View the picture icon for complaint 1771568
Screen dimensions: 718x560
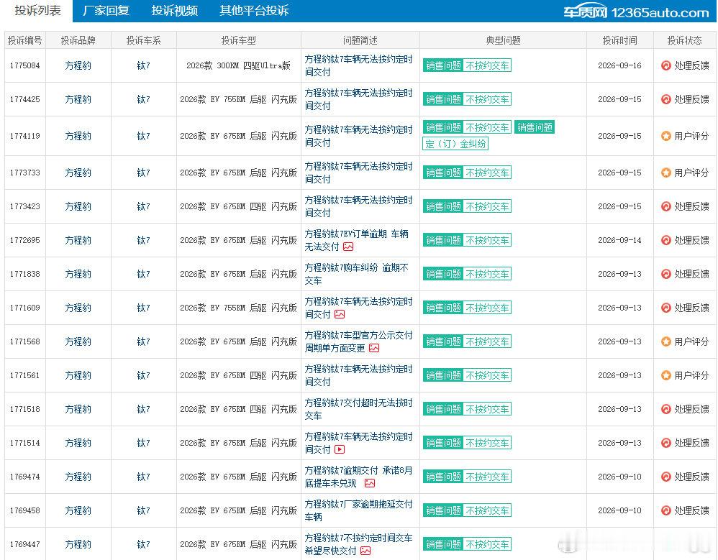pos(374,349)
